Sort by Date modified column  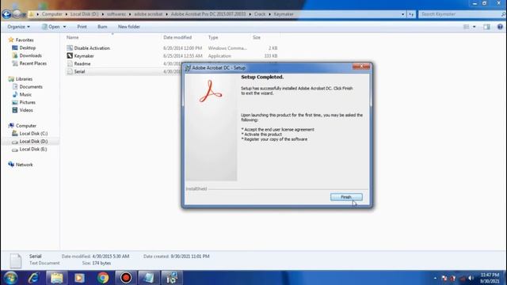coord(177,37)
